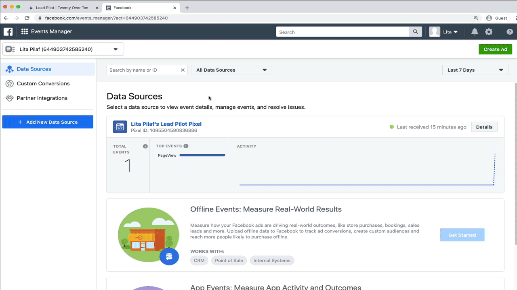Open the pixel Details button
The image size is (517, 290).
[x=484, y=127]
